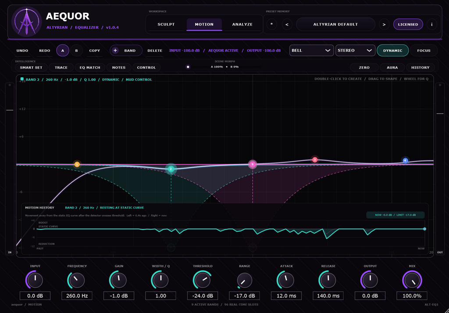
Task: Toggle the Dynamic mode button
Action: tap(392, 50)
